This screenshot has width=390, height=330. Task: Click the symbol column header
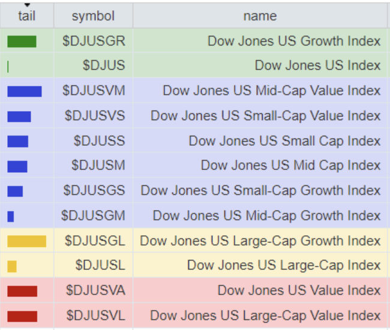[93, 16]
